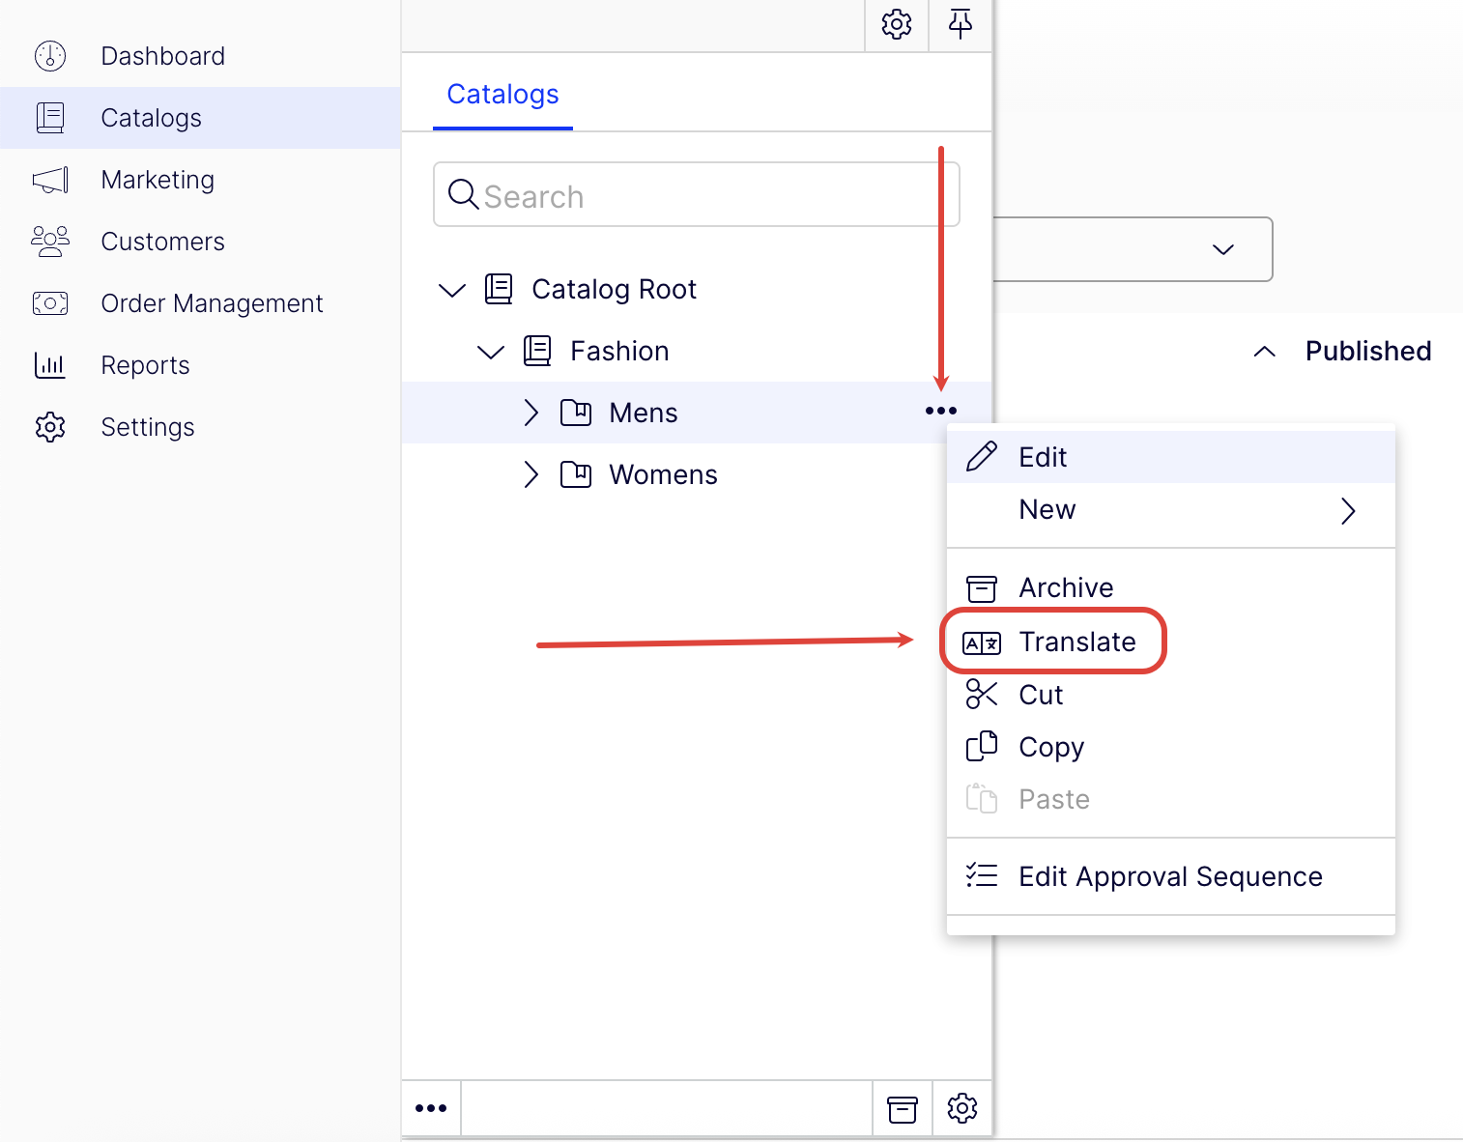Open the bottom-left three-dots menu
This screenshot has height=1142, width=1463.
pyautogui.click(x=431, y=1108)
